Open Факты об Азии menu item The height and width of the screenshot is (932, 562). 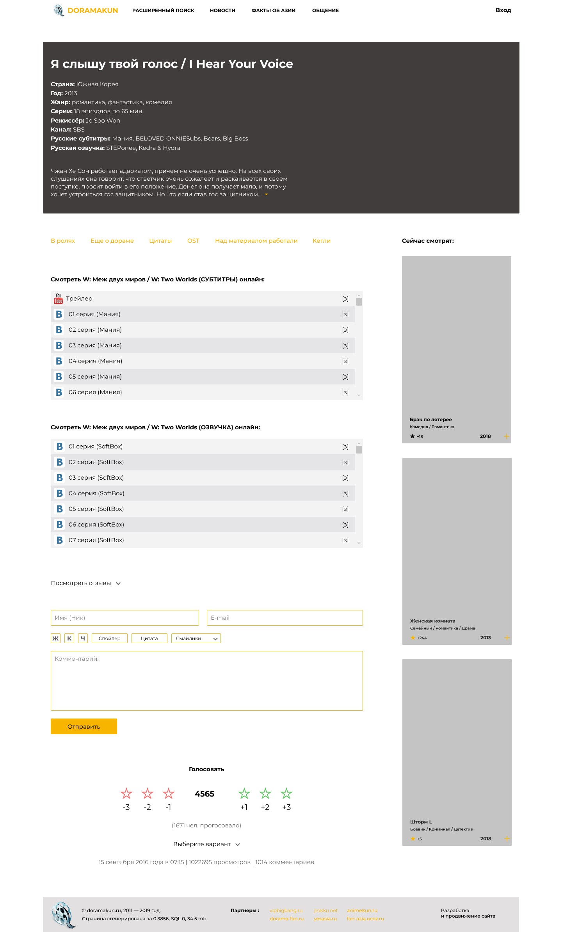[274, 11]
